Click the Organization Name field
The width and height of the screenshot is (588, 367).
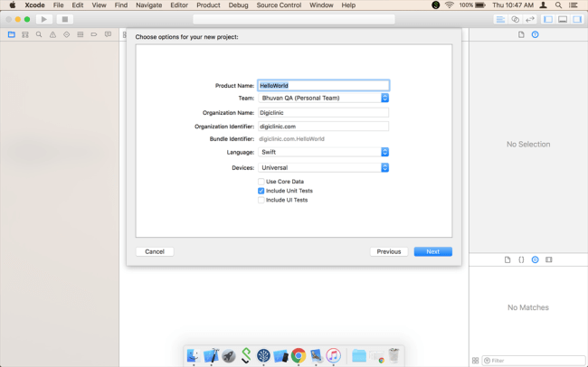pyautogui.click(x=323, y=112)
